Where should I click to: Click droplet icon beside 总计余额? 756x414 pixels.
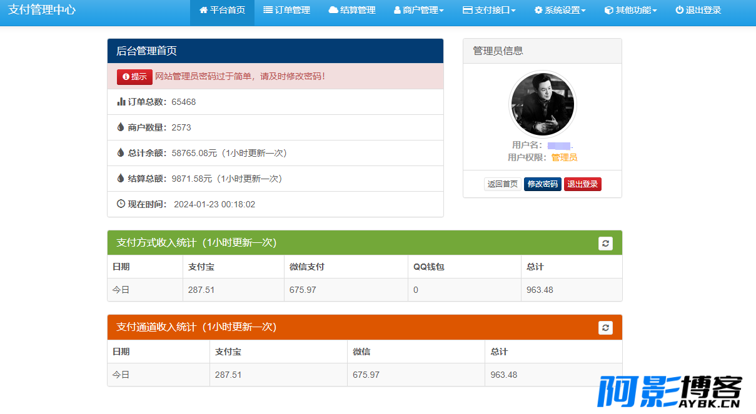[x=121, y=152]
